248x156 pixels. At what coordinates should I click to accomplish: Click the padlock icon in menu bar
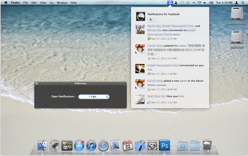(176, 3)
